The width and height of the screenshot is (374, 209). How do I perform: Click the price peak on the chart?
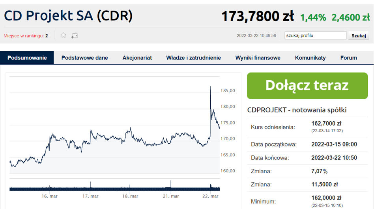click(x=210, y=87)
